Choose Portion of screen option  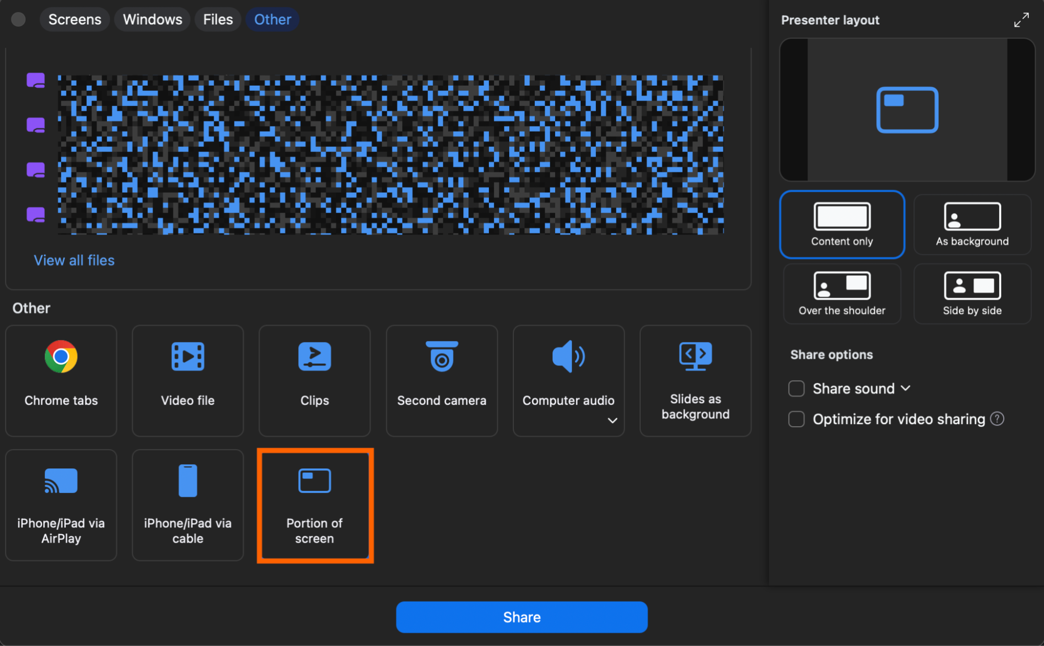point(314,505)
